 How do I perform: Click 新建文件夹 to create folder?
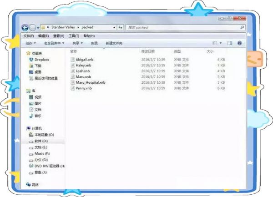pos(114,43)
